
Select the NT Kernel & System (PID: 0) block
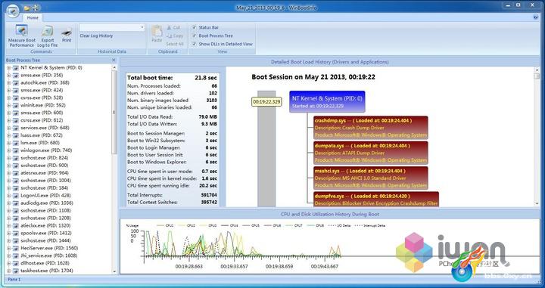click(x=327, y=101)
